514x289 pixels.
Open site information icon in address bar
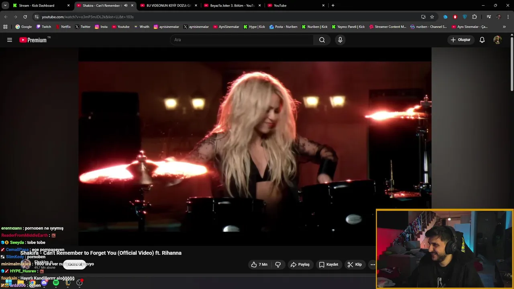[x=37, y=17]
